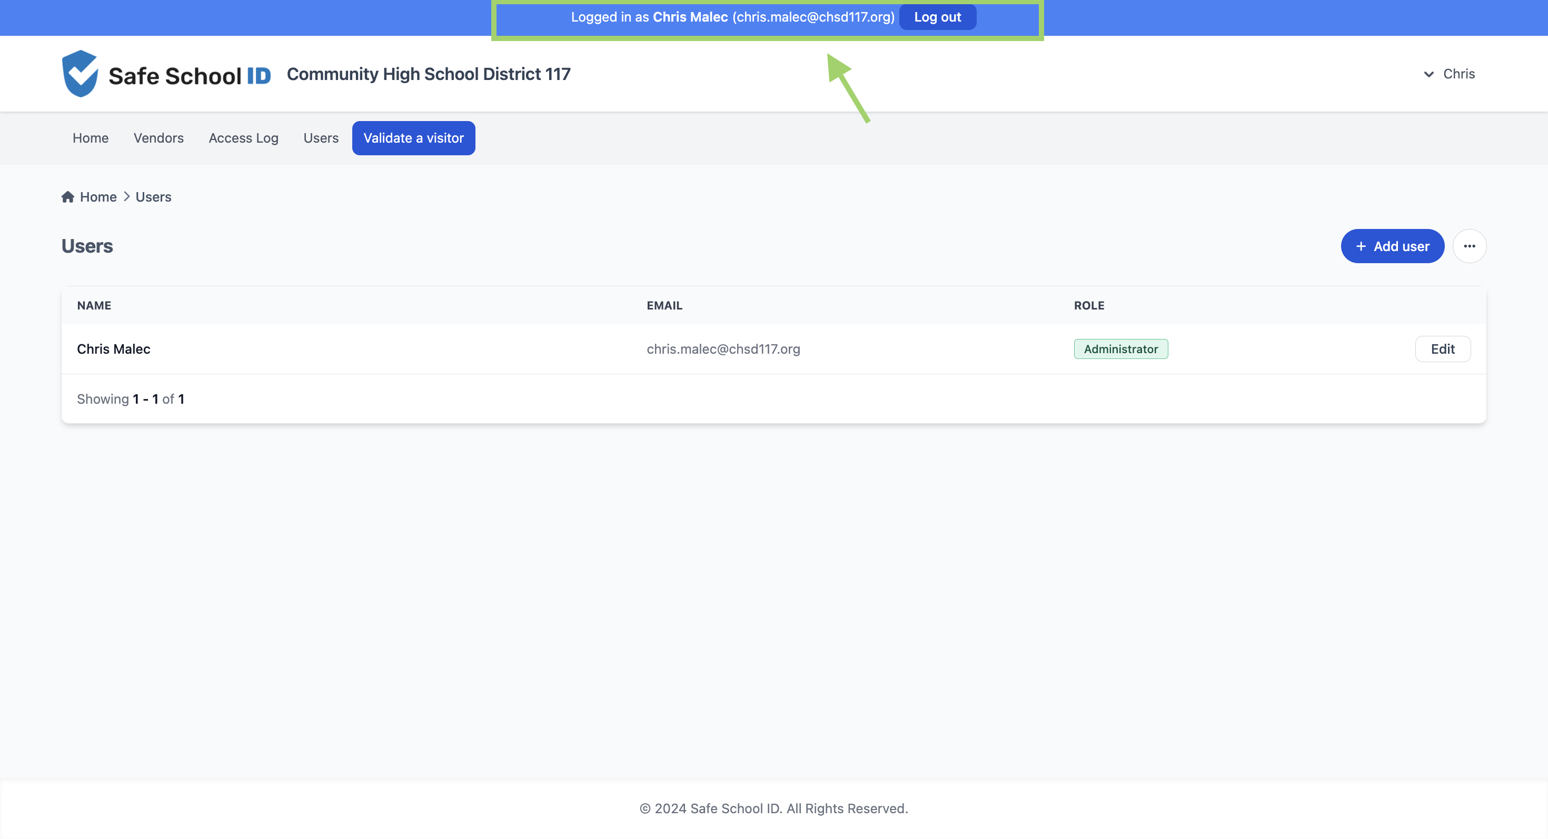
Task: Click the home icon in breadcrumb
Action: 68,197
